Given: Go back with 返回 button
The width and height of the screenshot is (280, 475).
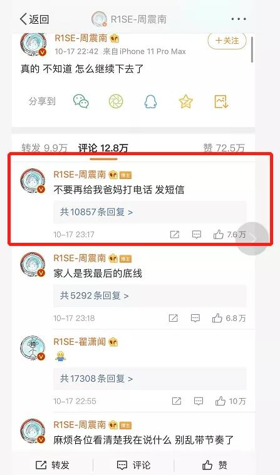Looking at the screenshot, I should tap(34, 19).
